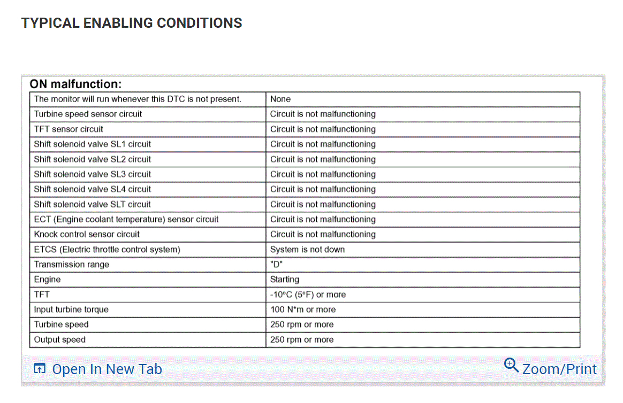
Task: Open In New Tab text link
Action: coord(107,369)
